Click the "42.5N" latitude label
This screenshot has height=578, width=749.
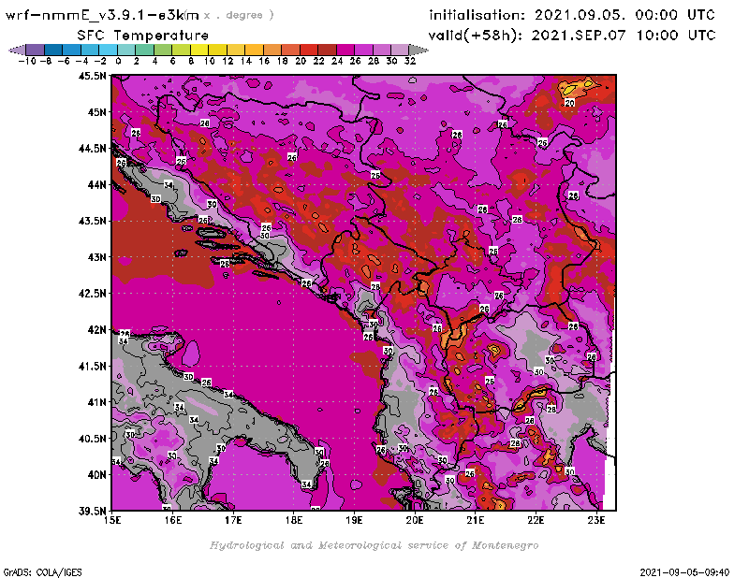click(x=92, y=294)
